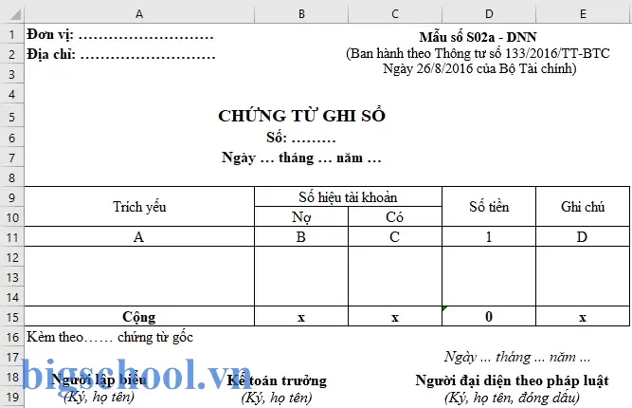This screenshot has height=408, width=632.
Task: Select row 5 header
Action: point(12,117)
